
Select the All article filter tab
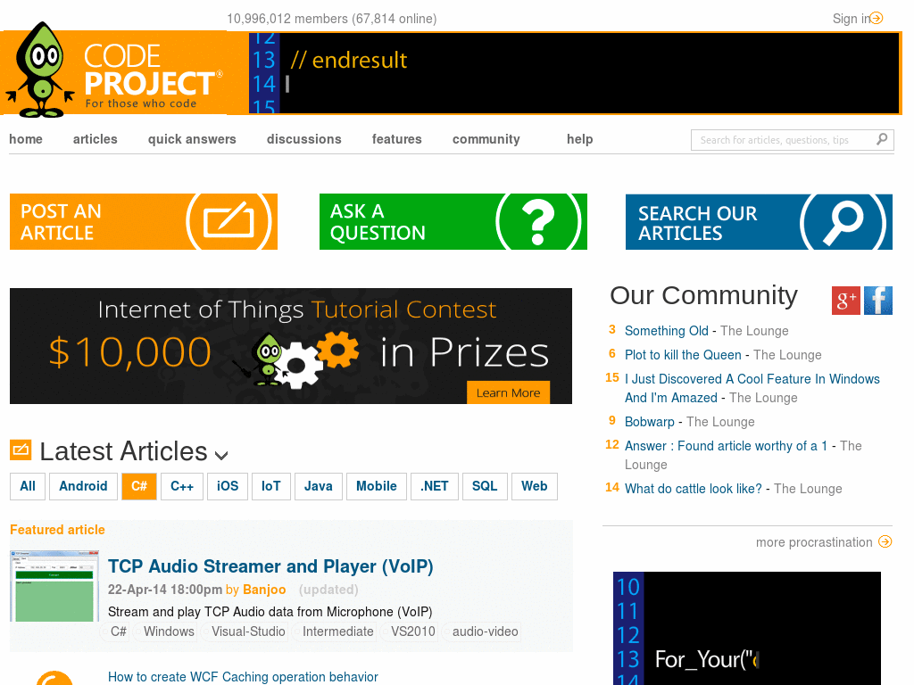(x=28, y=486)
